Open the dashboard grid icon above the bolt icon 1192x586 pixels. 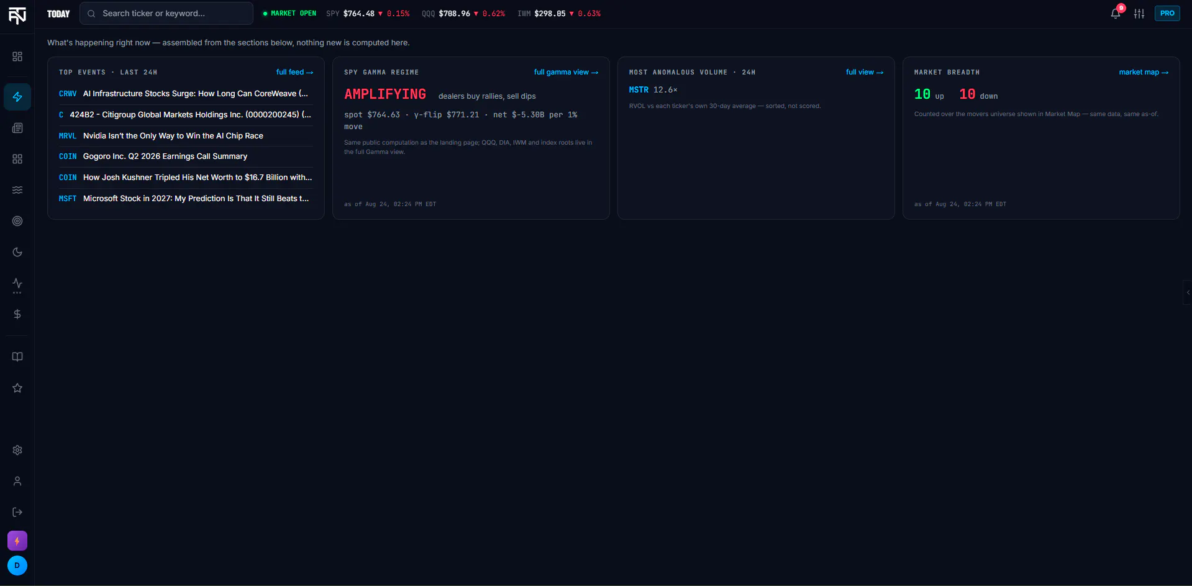pyautogui.click(x=17, y=56)
